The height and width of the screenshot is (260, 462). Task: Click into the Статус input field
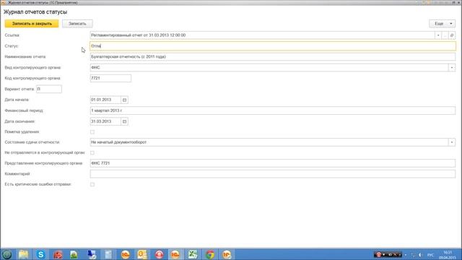(273, 46)
